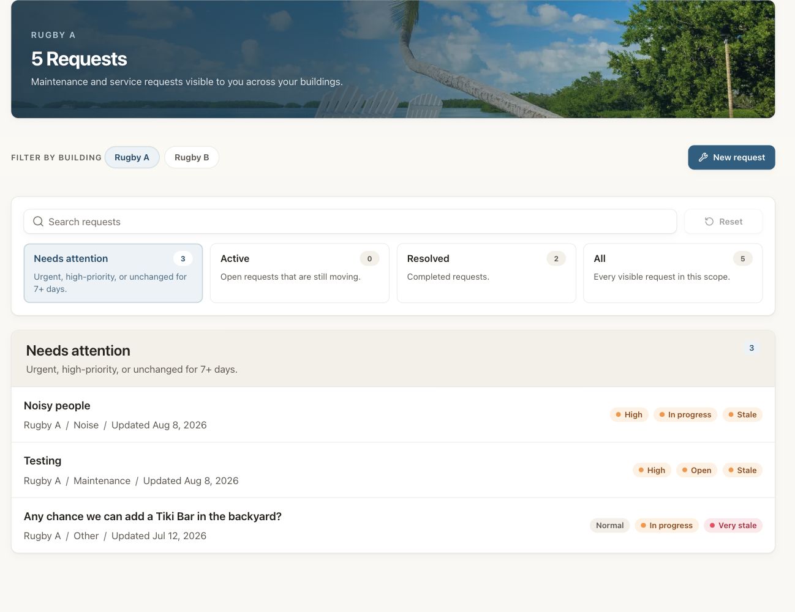The height and width of the screenshot is (612, 795).
Task: Click 'Rugby A / Other / Updated Jul 12, 2026'
Action: (x=115, y=535)
